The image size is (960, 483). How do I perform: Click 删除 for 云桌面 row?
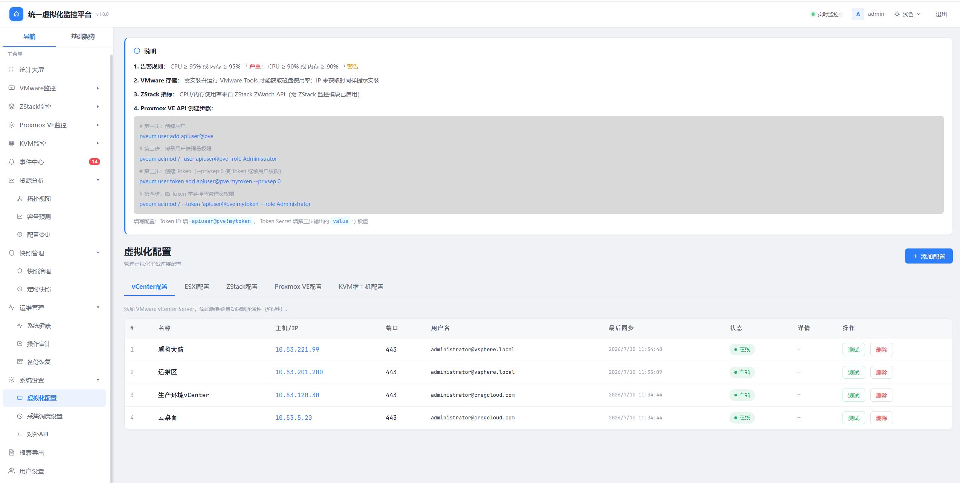(x=881, y=418)
